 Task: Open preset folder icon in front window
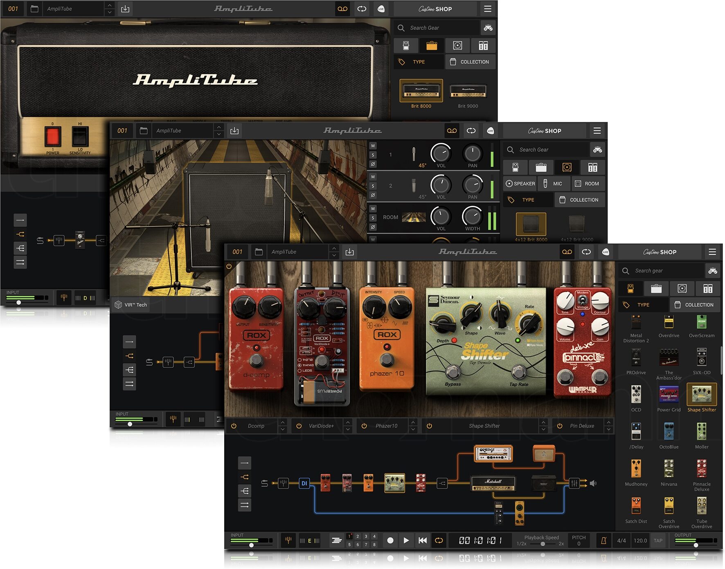click(259, 252)
